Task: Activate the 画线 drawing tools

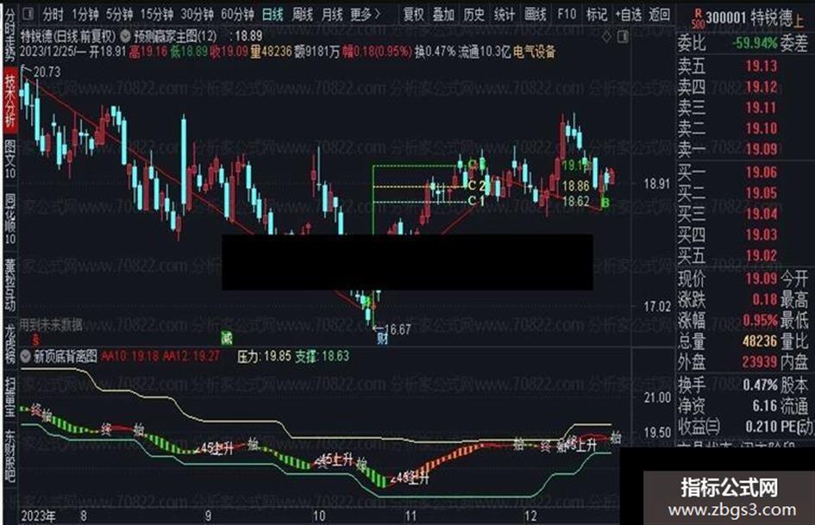Action: coord(536,14)
